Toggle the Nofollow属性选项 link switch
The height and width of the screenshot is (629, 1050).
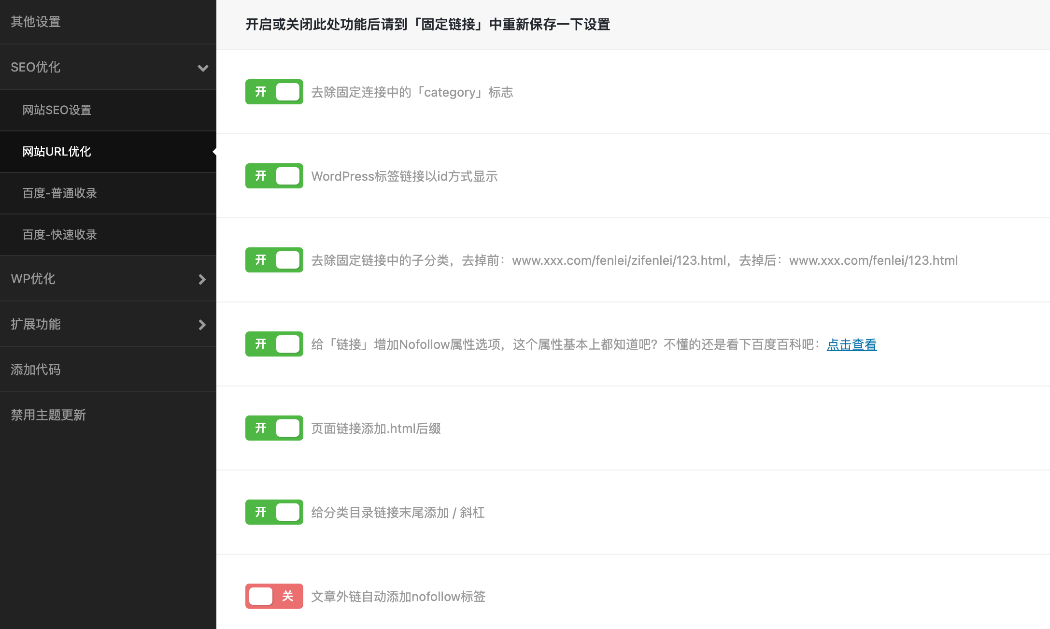click(x=274, y=344)
